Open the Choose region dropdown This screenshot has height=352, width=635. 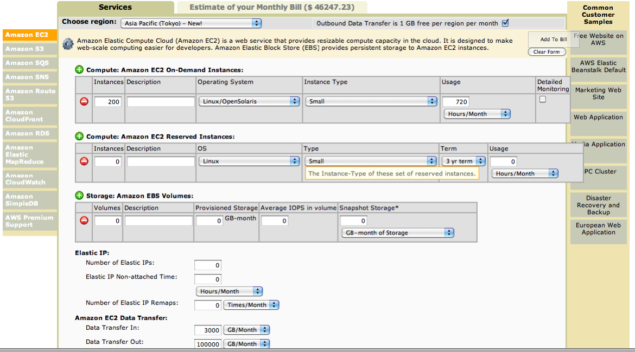pyautogui.click(x=190, y=23)
